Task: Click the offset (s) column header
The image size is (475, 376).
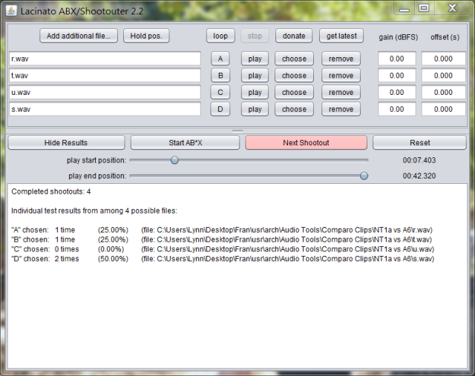Action: click(445, 37)
